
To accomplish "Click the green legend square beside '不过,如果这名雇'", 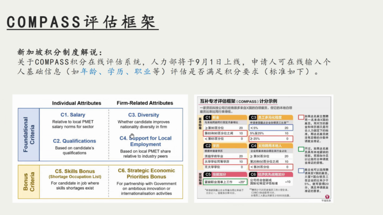I will (x=301, y=149).
